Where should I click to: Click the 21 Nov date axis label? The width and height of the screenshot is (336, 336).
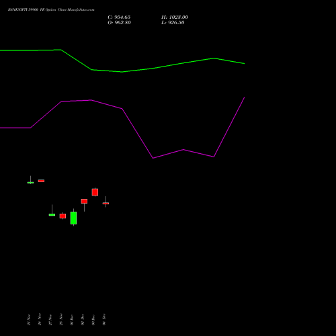(29, 319)
